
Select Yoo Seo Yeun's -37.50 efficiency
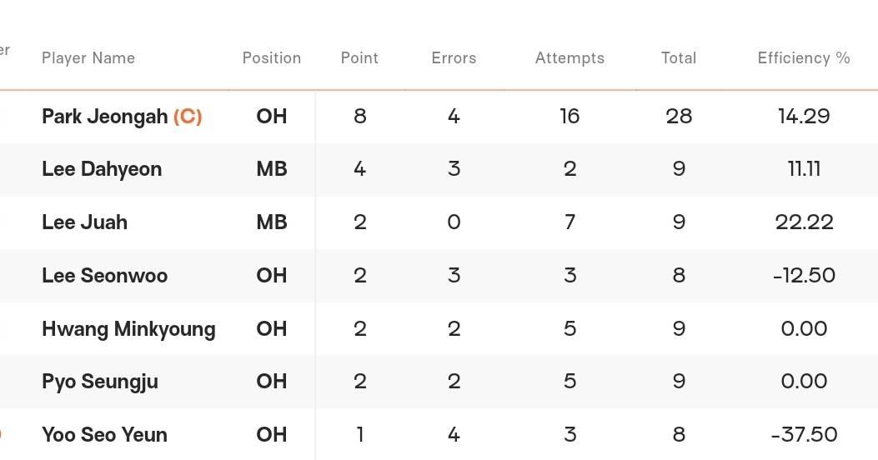[x=804, y=435]
